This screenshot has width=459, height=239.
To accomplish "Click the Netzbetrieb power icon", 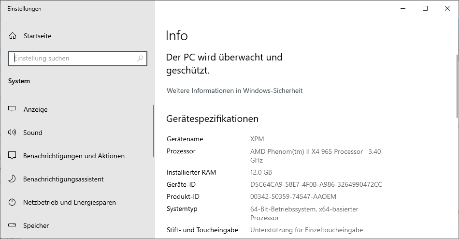I will pos(12,202).
